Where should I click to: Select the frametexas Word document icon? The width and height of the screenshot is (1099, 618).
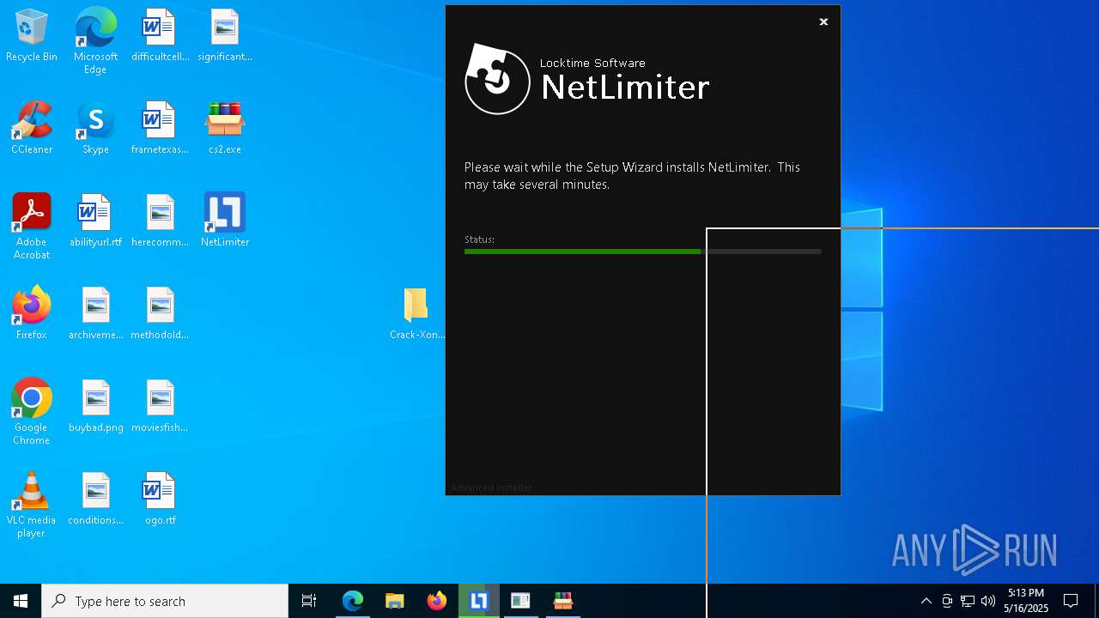[x=160, y=129]
